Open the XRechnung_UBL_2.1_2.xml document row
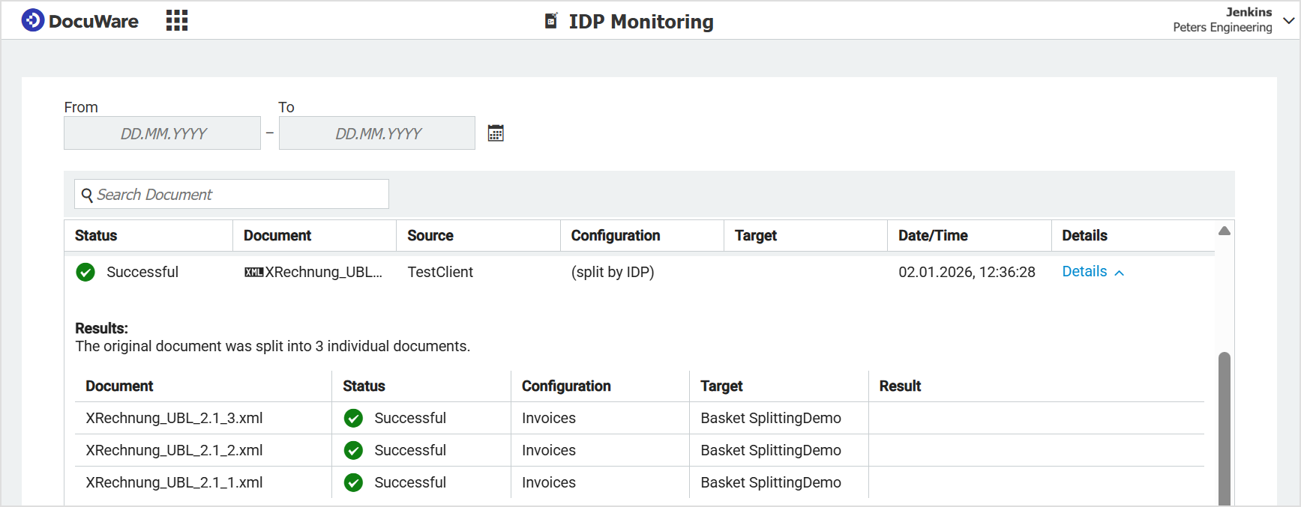This screenshot has width=1301, height=507. [x=174, y=450]
